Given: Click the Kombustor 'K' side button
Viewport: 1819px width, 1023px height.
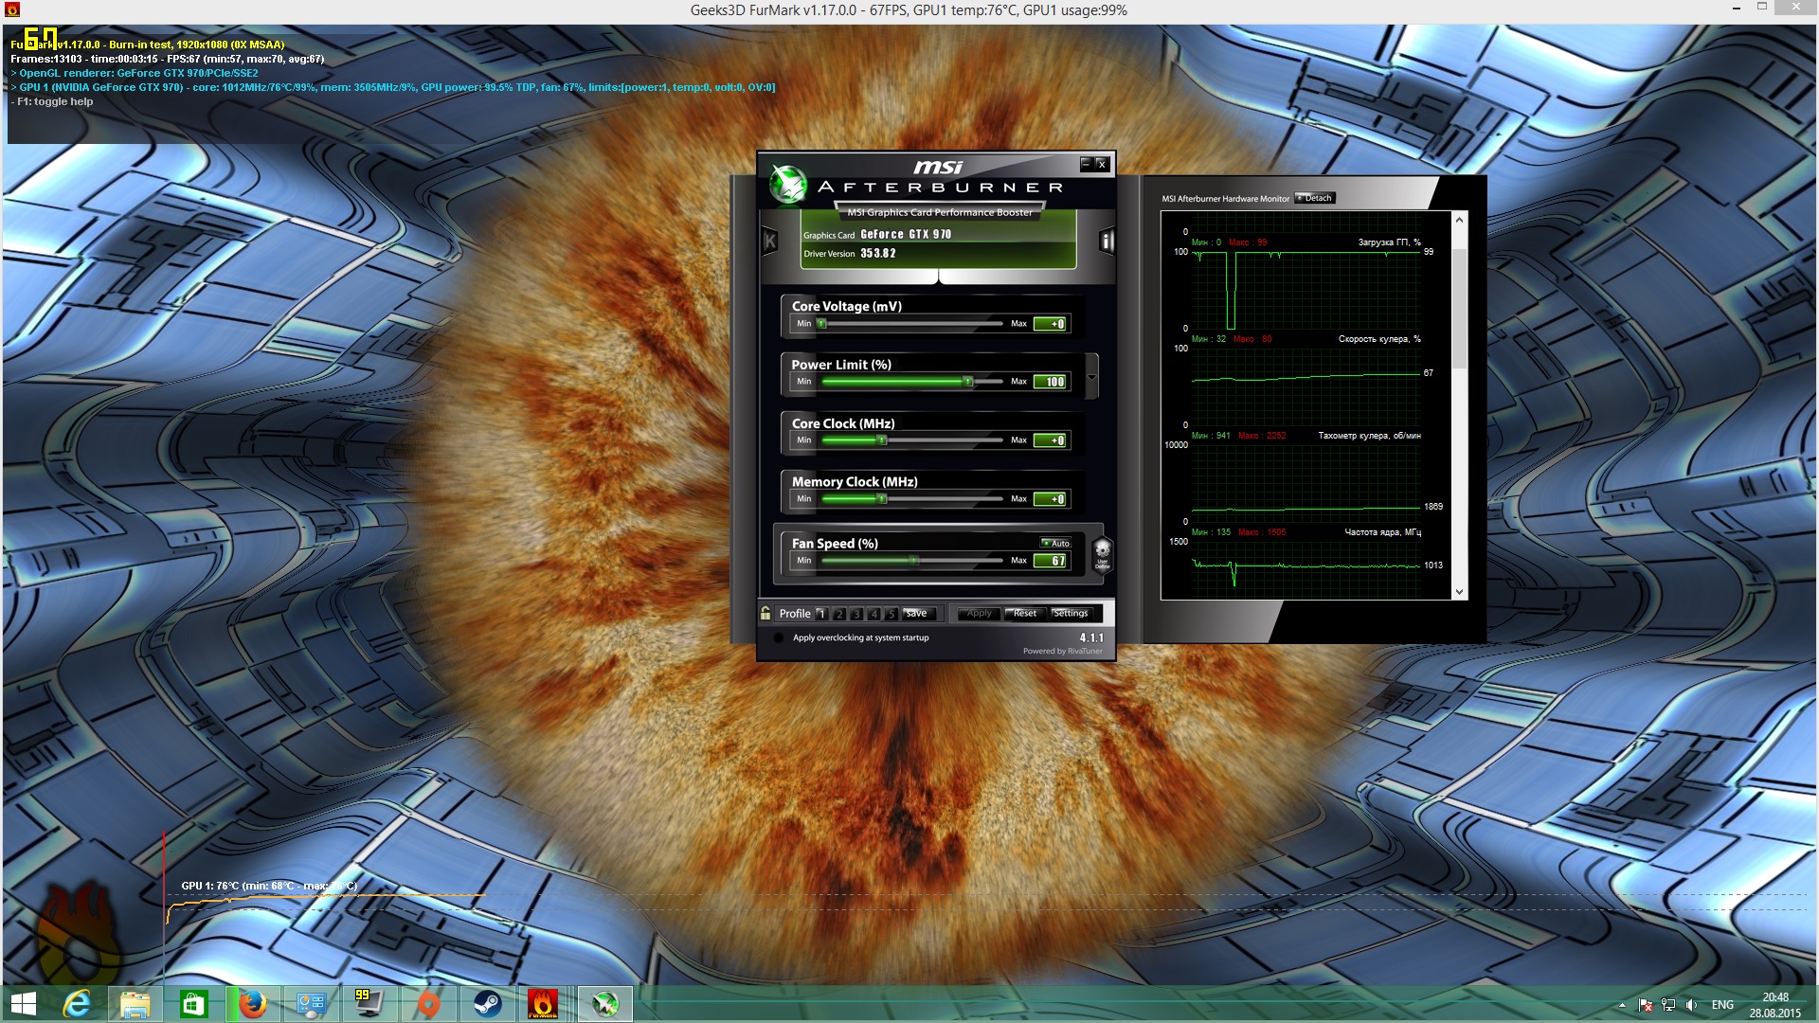Looking at the screenshot, I should tap(770, 242).
